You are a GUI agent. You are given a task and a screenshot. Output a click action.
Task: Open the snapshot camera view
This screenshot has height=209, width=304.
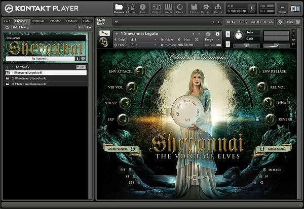pos(208,34)
